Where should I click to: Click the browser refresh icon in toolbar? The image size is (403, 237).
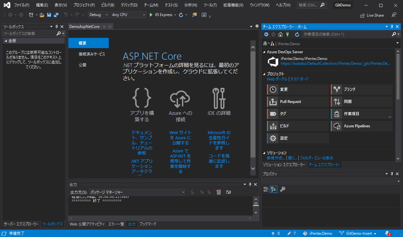(x=181, y=15)
